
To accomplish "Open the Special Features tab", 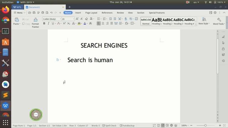I will coord(157,13).
